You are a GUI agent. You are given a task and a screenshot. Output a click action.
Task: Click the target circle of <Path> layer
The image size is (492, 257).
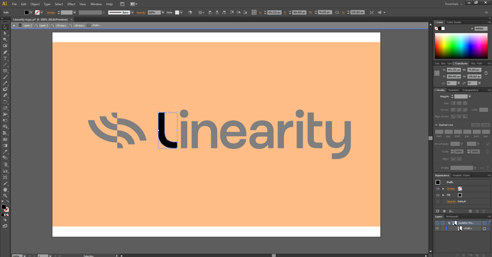click(x=484, y=228)
